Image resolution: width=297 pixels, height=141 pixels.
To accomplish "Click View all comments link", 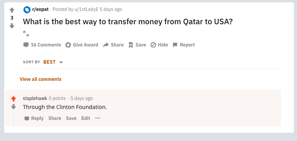I will [41, 79].
